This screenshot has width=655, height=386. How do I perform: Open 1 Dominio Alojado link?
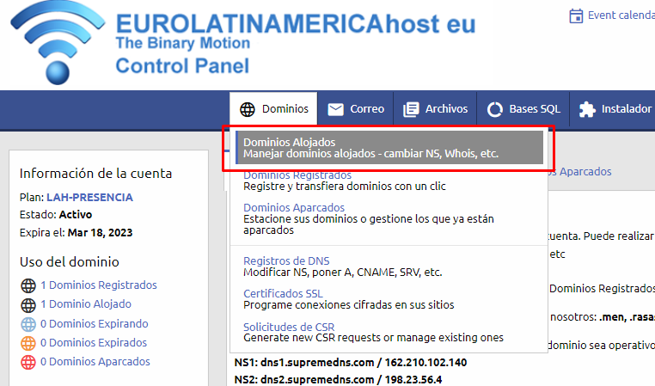[x=86, y=304]
